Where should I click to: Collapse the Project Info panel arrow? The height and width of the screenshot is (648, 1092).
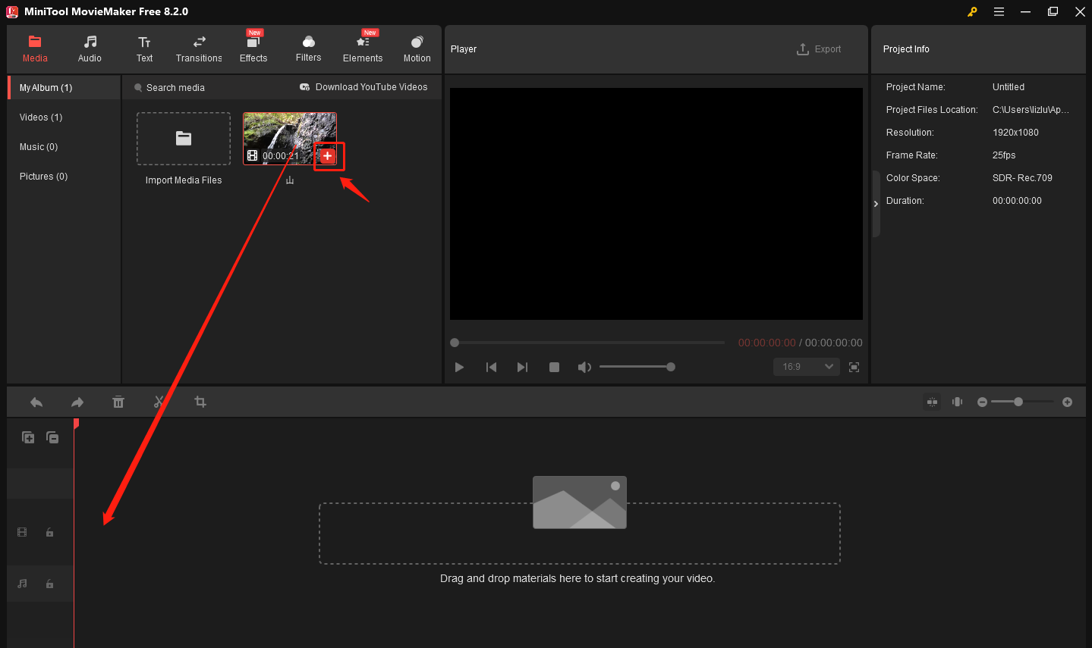[876, 204]
